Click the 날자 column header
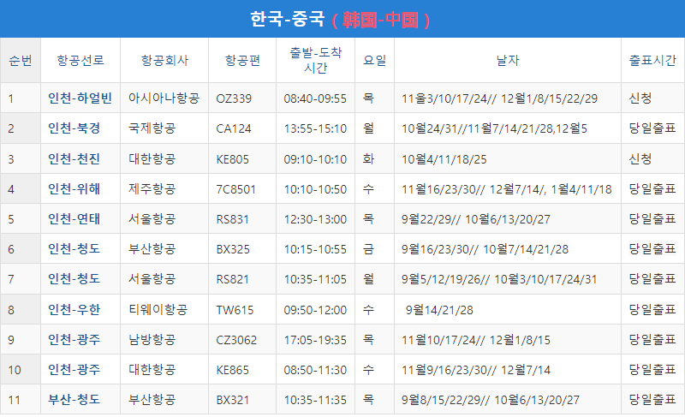This screenshot has width=685, height=417. (x=507, y=61)
